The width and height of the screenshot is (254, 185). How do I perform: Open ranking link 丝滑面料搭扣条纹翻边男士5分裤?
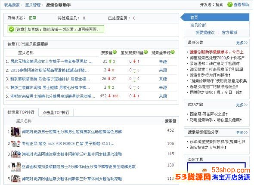(x=79, y=166)
